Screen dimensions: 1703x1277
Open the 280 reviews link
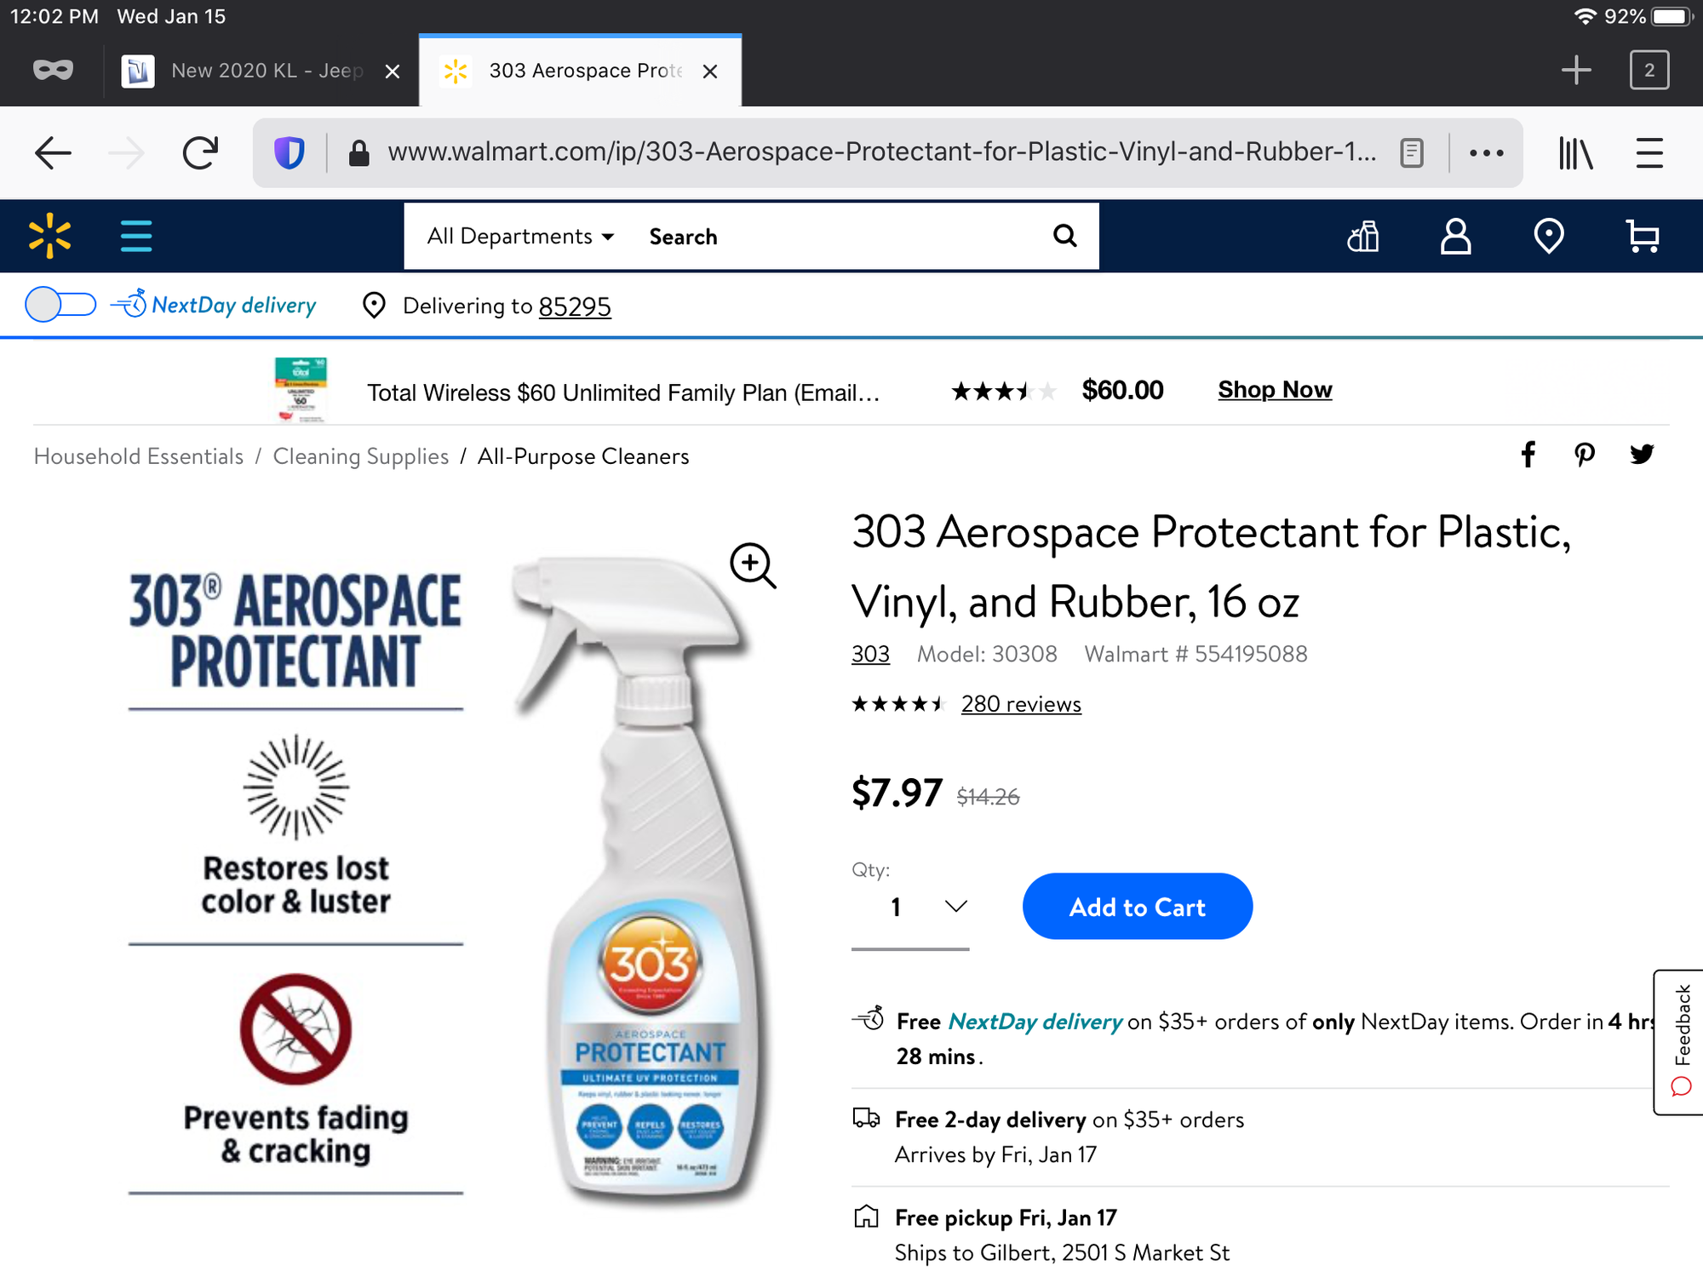pyautogui.click(x=1021, y=704)
